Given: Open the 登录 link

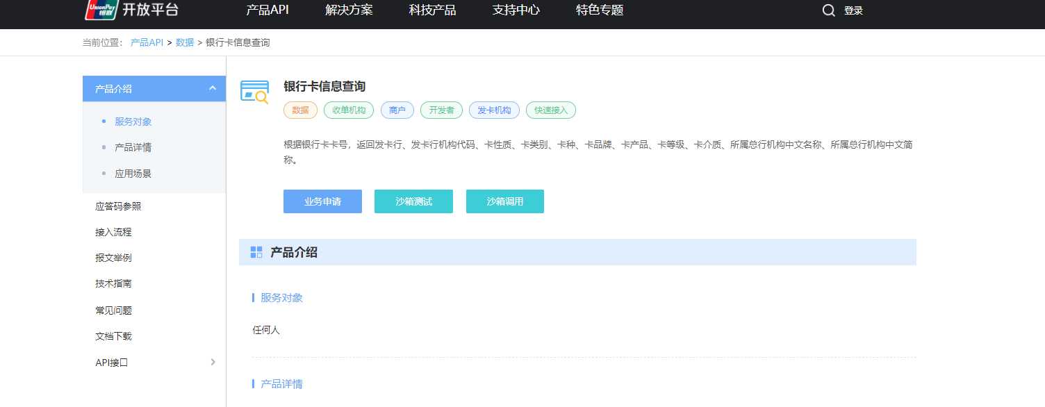Looking at the screenshot, I should coord(855,10).
